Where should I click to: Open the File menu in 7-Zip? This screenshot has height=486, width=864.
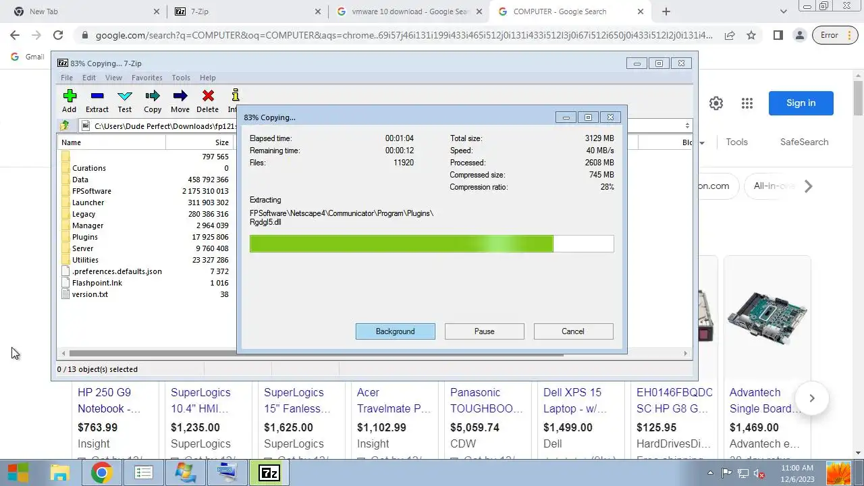[67, 78]
